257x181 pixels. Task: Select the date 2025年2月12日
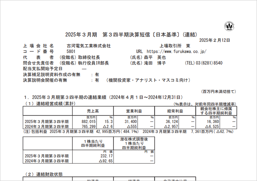[x=214, y=40]
